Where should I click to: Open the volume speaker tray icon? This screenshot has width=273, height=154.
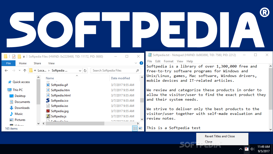coord(252,149)
